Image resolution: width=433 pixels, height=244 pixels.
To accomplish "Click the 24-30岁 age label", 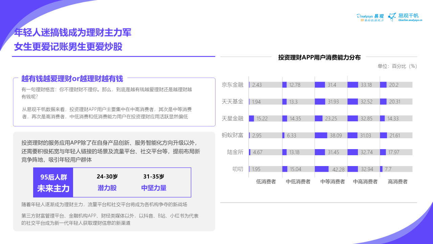I will pyautogui.click(x=107, y=177).
